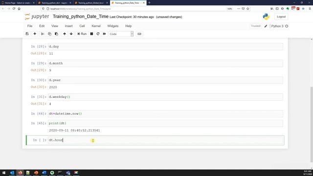Click the Jupyter logo
Screen dimensions: 313x176
tap(37, 17)
